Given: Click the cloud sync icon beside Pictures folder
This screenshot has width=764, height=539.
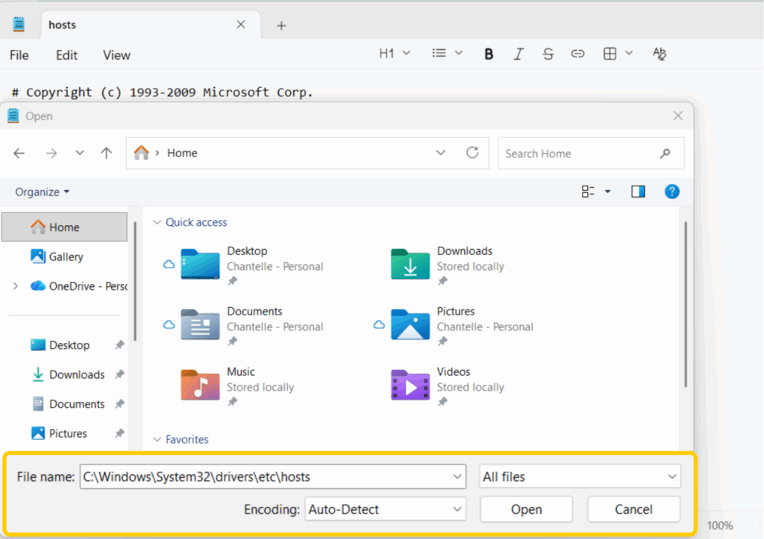Looking at the screenshot, I should pos(379,324).
